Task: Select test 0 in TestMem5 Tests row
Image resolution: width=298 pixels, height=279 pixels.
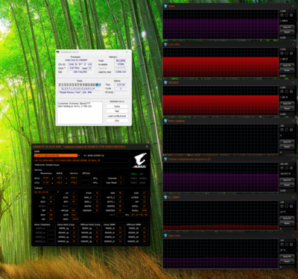Action: click(60, 85)
